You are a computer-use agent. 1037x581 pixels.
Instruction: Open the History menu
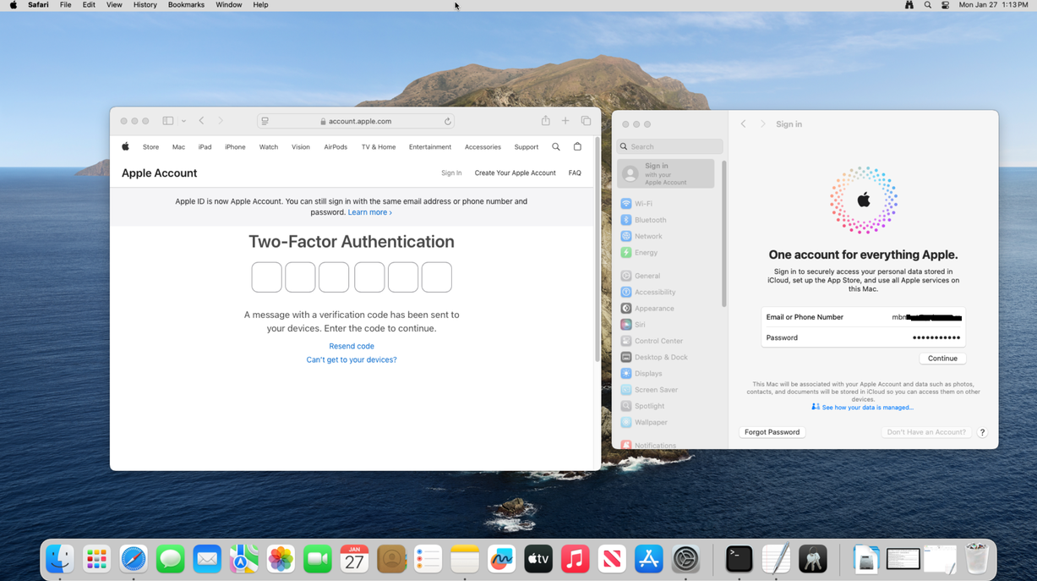coord(145,5)
